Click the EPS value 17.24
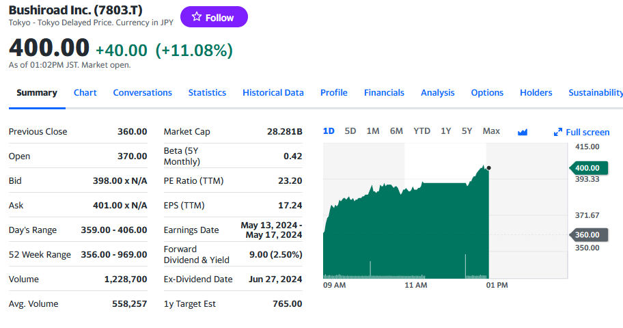The image size is (623, 328). [x=290, y=206]
